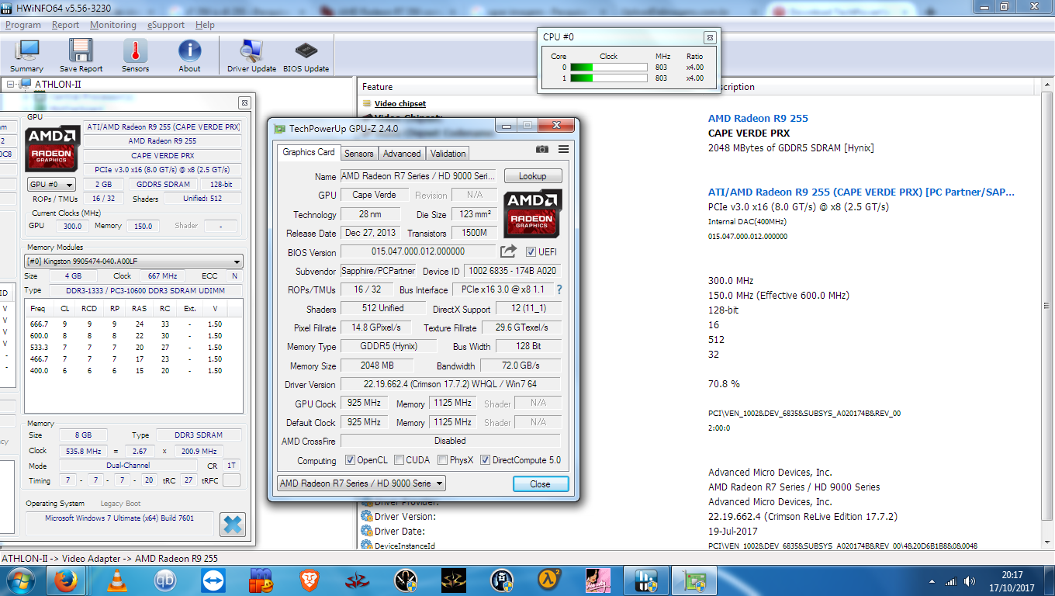Toggle the PhysX checkbox
1055x596 pixels.
click(x=442, y=460)
